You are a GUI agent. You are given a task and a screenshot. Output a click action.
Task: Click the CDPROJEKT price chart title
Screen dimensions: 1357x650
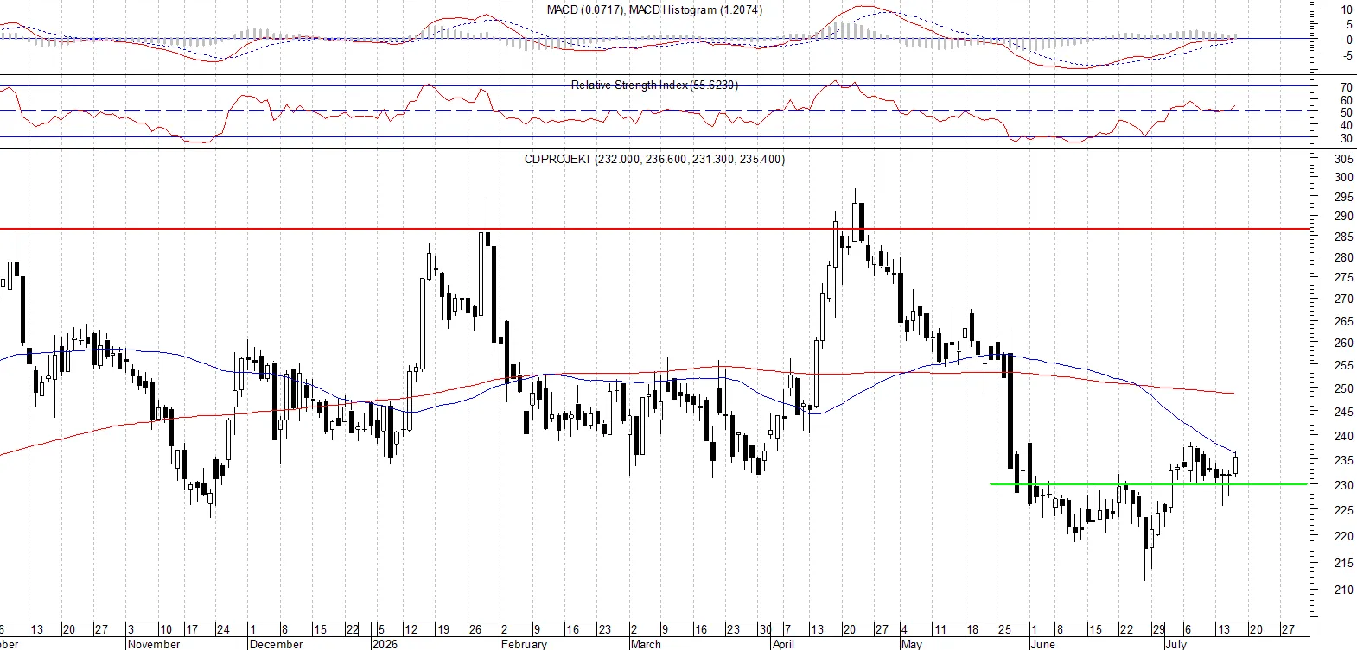point(654,159)
